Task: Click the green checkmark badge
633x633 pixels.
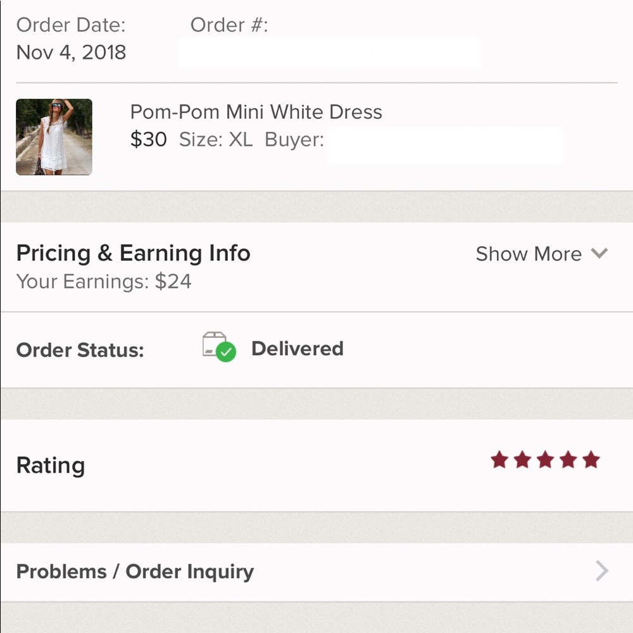Action: (226, 352)
